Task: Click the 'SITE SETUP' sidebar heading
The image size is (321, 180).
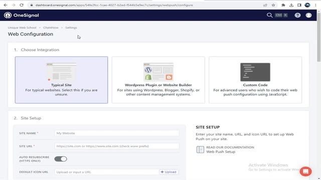Action: tap(208, 127)
